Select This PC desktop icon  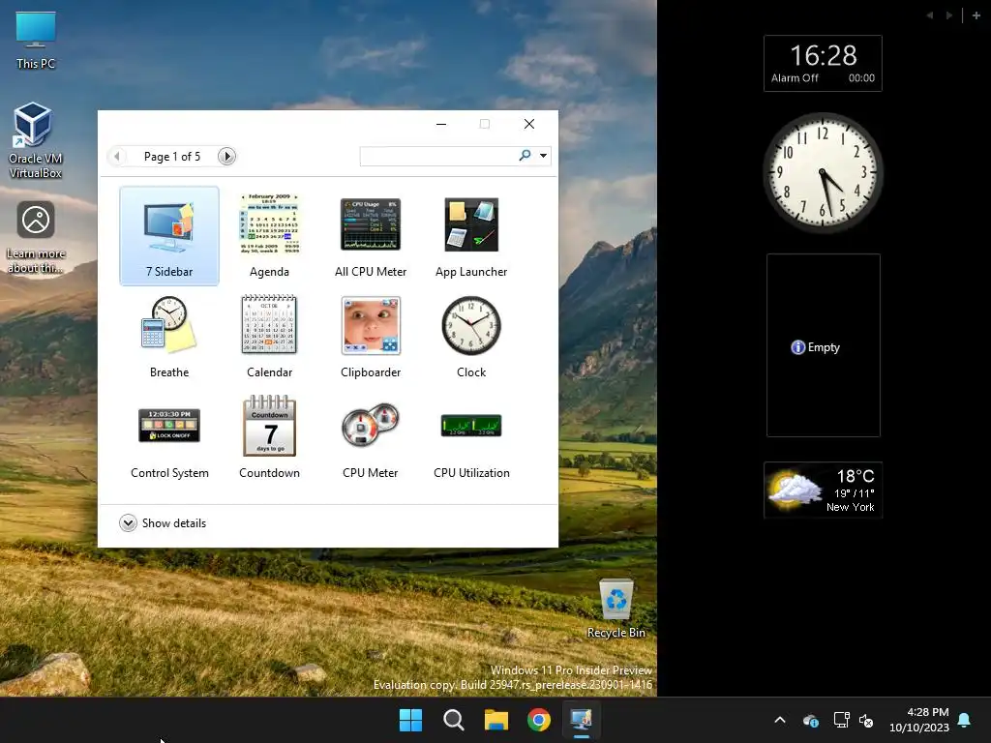tap(36, 41)
